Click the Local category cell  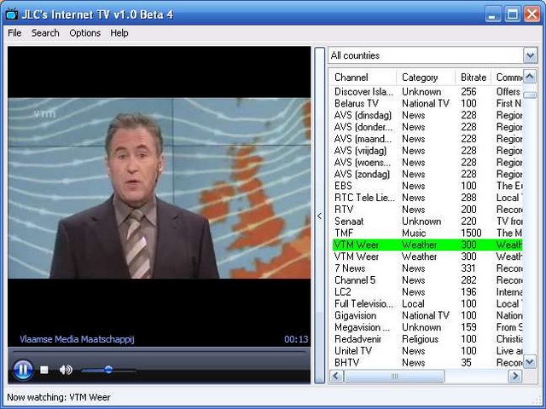click(x=413, y=303)
